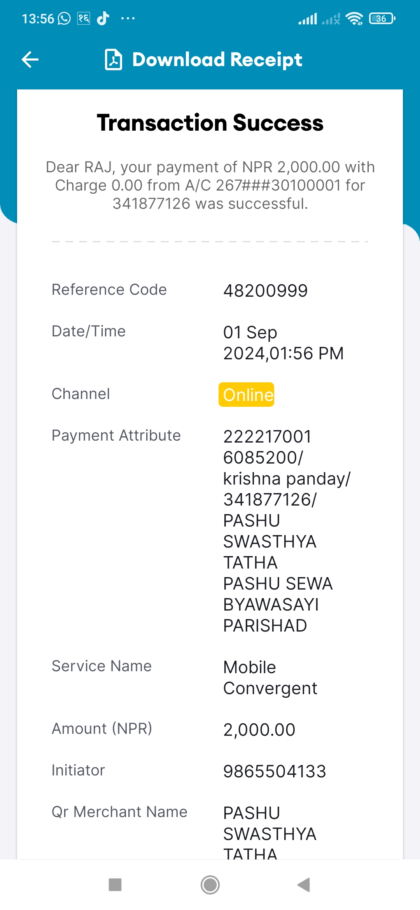Tap the Mobile Convergent service name
420x910 pixels.
(270, 677)
